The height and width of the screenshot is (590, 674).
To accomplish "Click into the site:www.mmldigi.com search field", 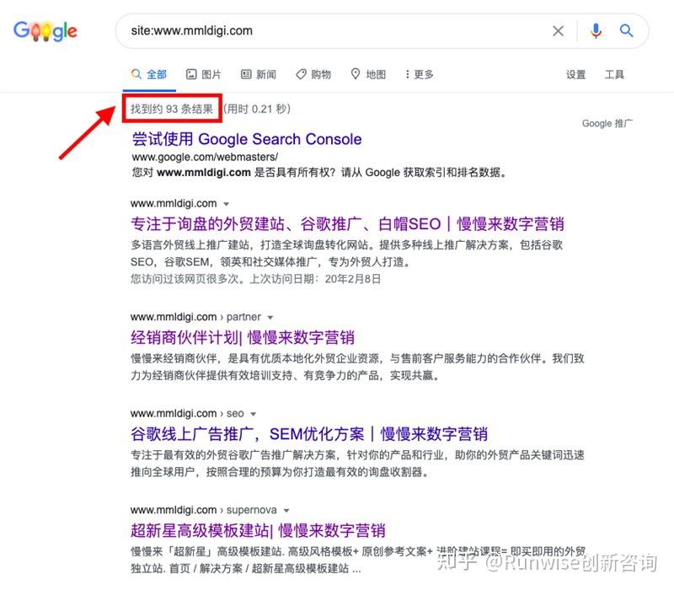I will [x=335, y=31].
